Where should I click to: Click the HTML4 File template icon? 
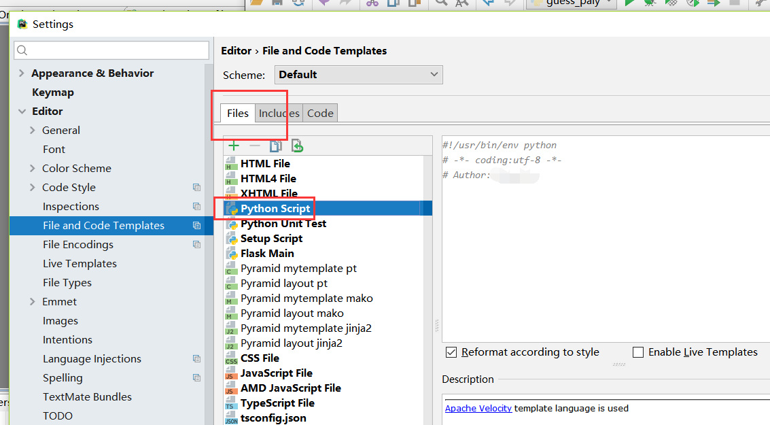231,178
